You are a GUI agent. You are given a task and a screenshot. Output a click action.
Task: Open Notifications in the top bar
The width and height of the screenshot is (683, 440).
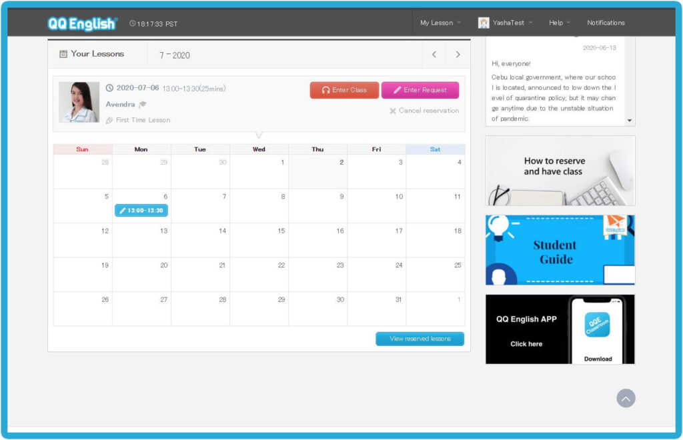tap(606, 23)
